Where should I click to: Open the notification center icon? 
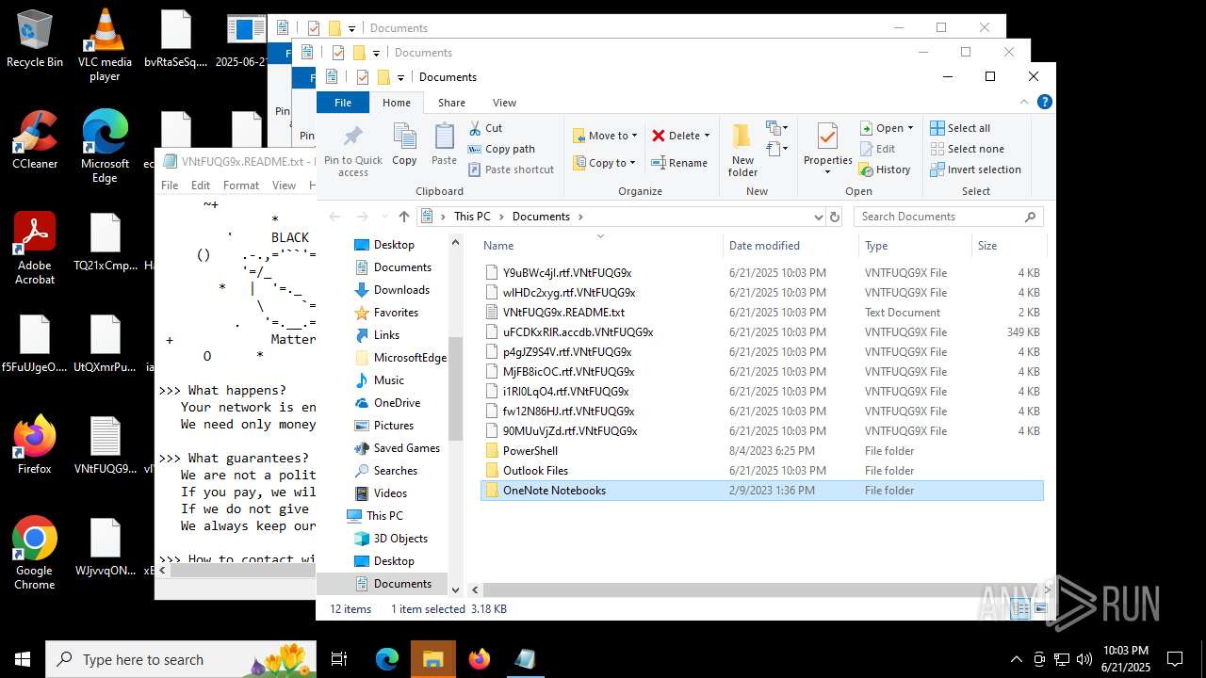pos(1175,659)
